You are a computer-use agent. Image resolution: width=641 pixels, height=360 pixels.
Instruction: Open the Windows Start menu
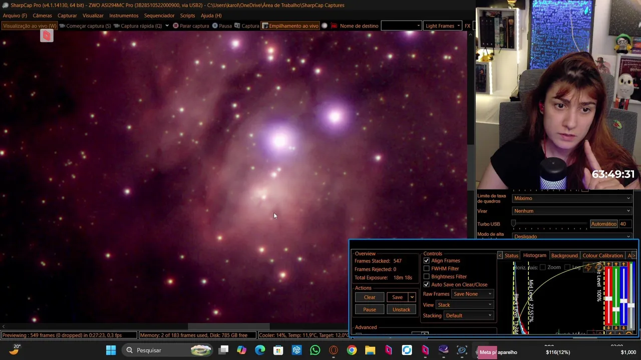(x=111, y=350)
